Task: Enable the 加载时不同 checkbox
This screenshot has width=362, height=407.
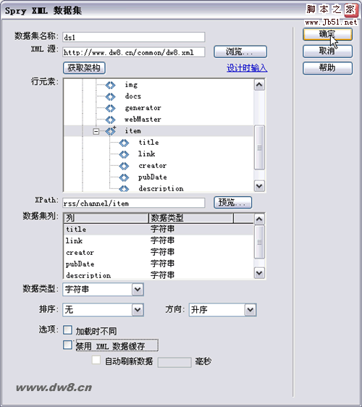Action: [67, 330]
